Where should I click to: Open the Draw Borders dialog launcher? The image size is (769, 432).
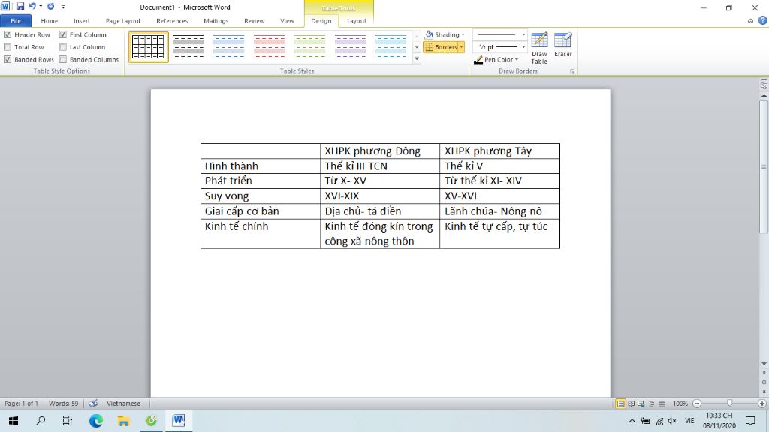571,71
